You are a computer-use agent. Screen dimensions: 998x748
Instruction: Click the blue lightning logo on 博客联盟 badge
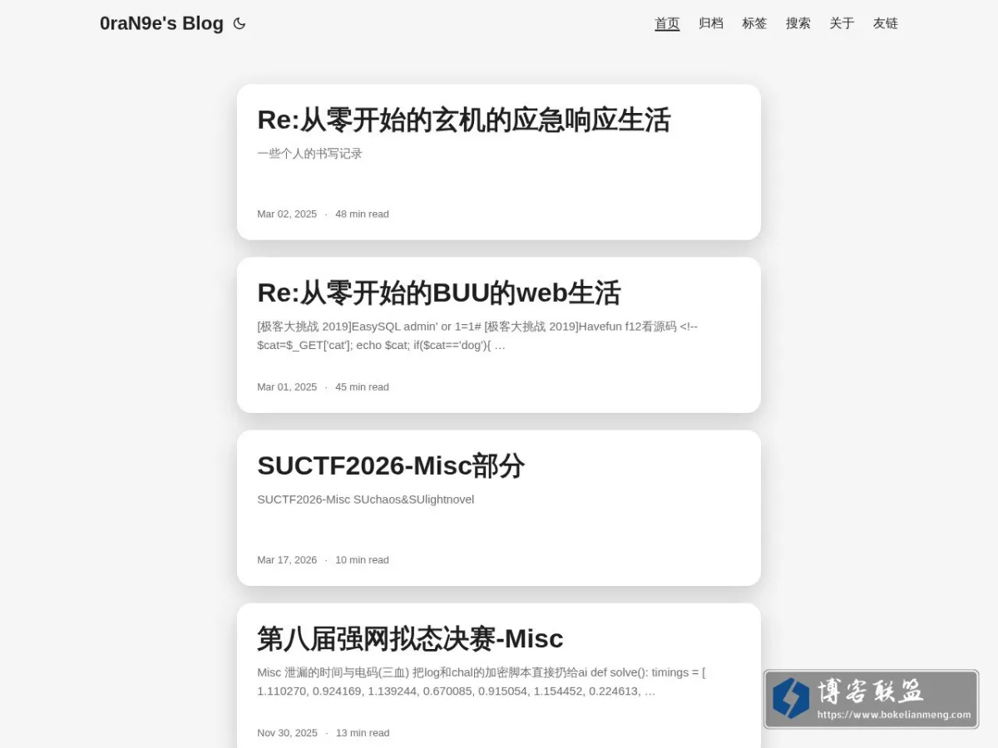(790, 698)
